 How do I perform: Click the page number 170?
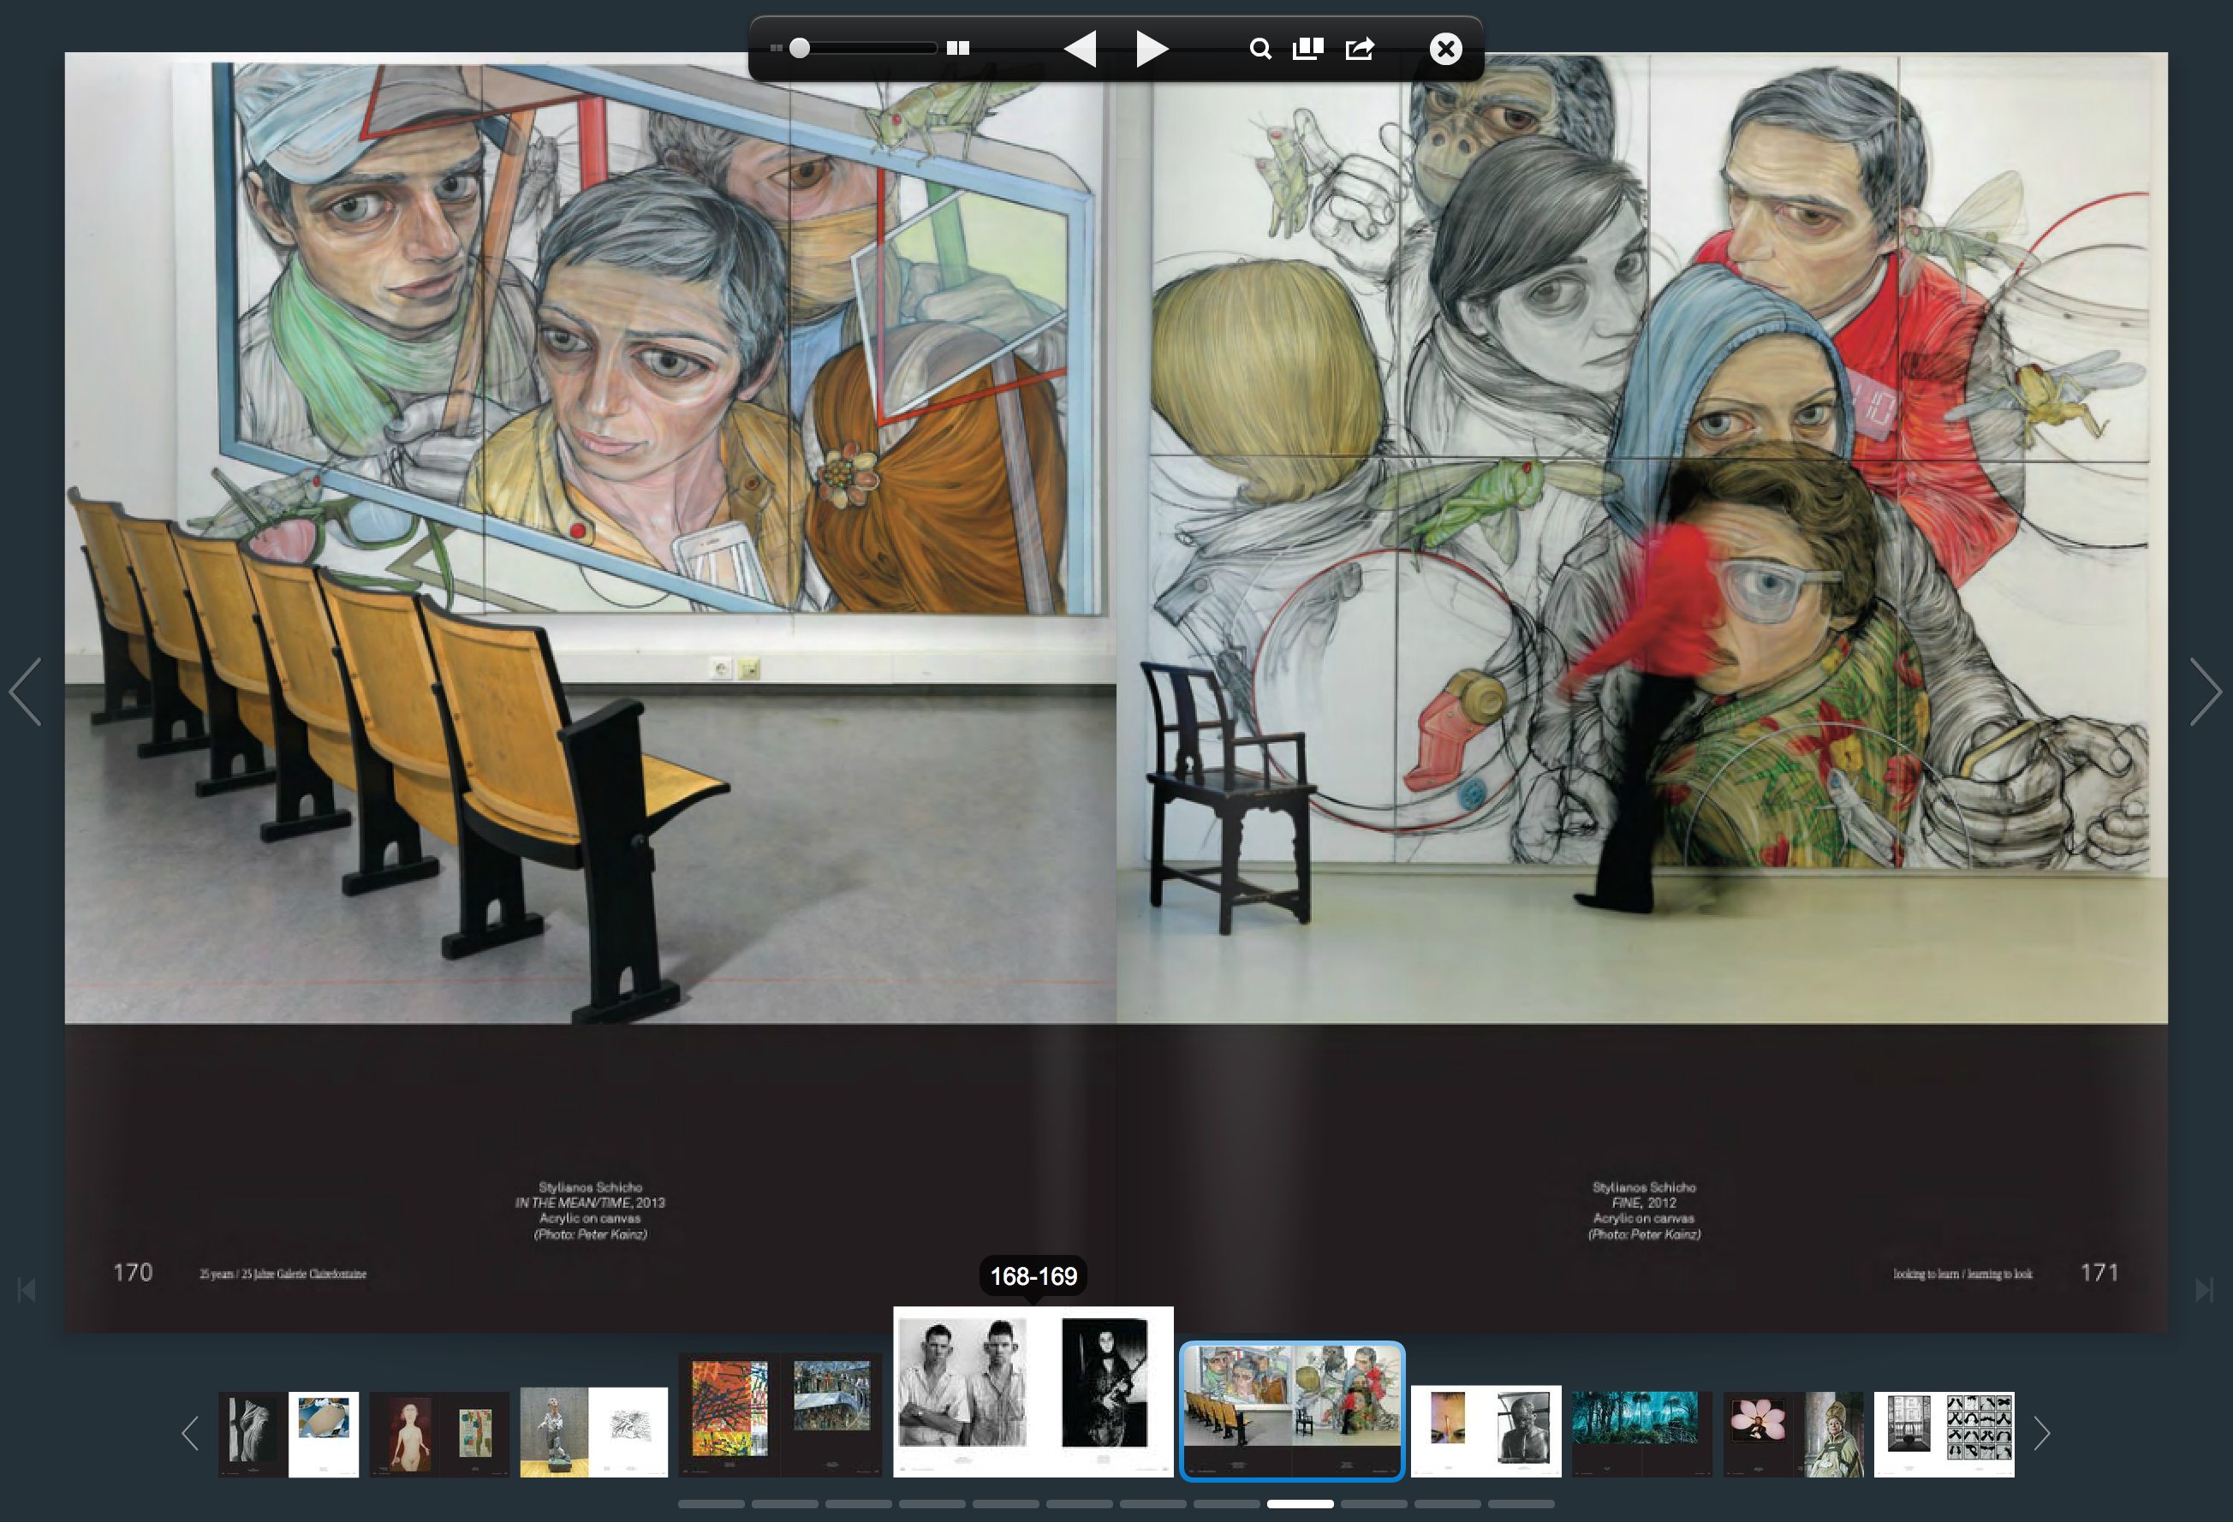[133, 1272]
